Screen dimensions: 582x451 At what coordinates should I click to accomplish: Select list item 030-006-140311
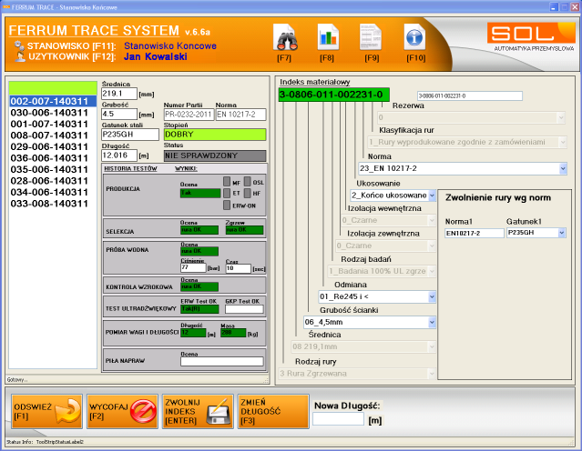[53, 113]
